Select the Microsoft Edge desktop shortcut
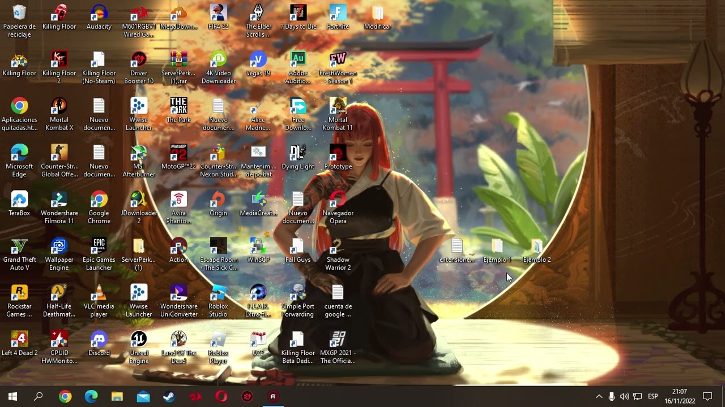The height and width of the screenshot is (407, 725). (19, 161)
